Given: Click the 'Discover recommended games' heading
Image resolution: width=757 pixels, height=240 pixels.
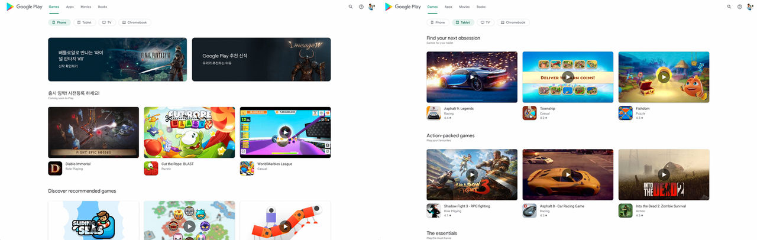Looking at the screenshot, I should coord(82,191).
